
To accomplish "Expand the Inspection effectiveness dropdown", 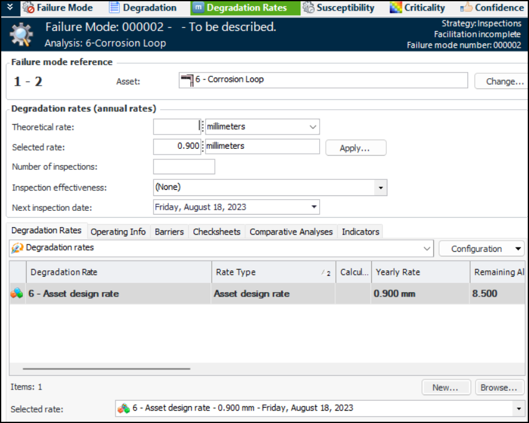I will [379, 187].
